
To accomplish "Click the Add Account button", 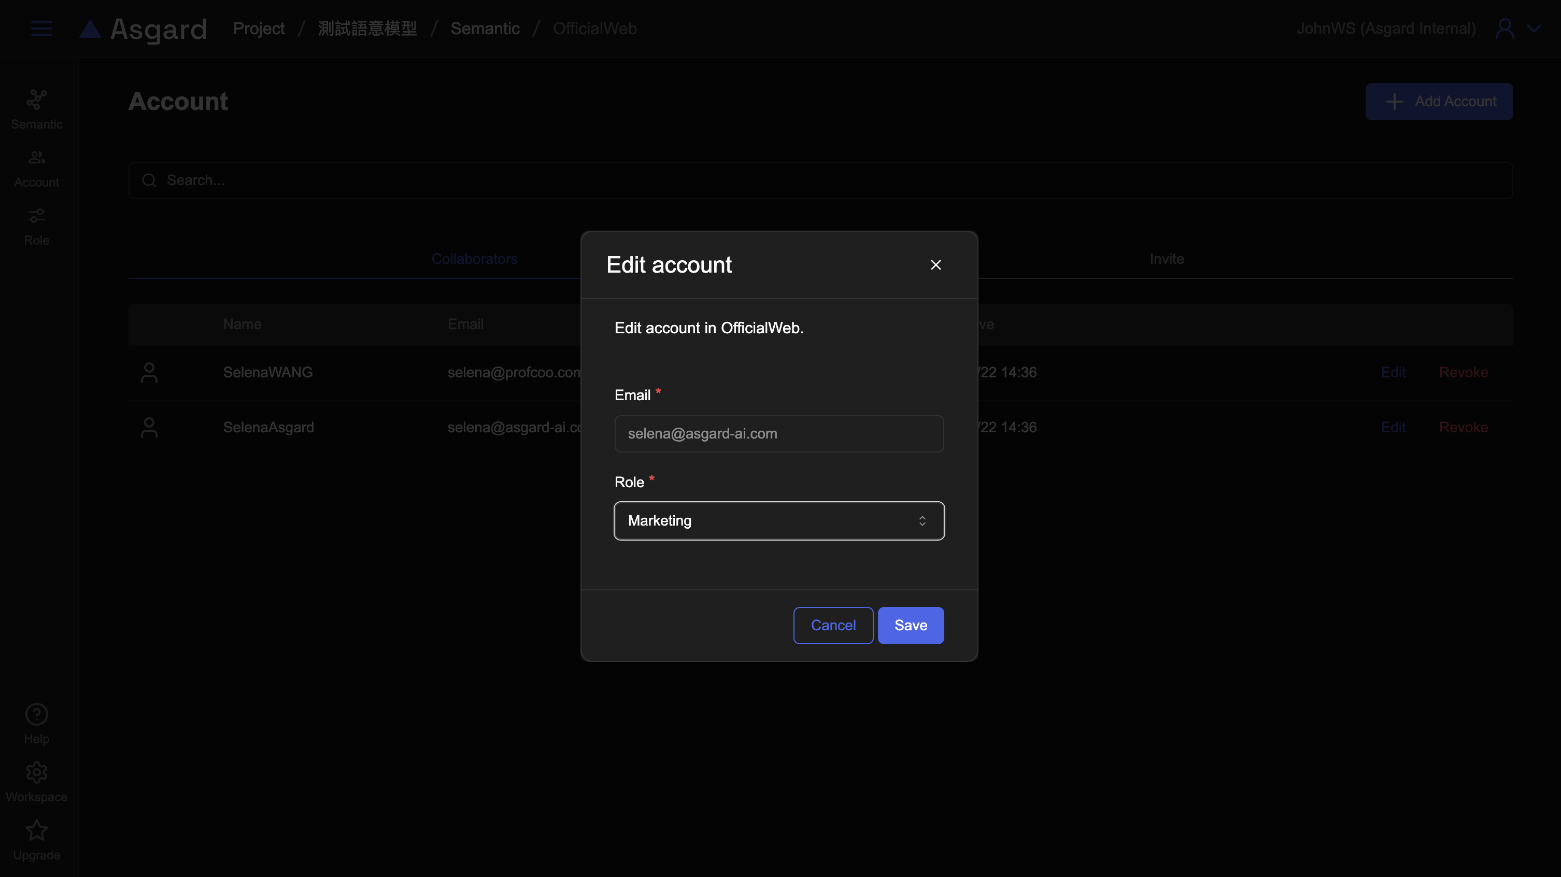I will [1439, 101].
